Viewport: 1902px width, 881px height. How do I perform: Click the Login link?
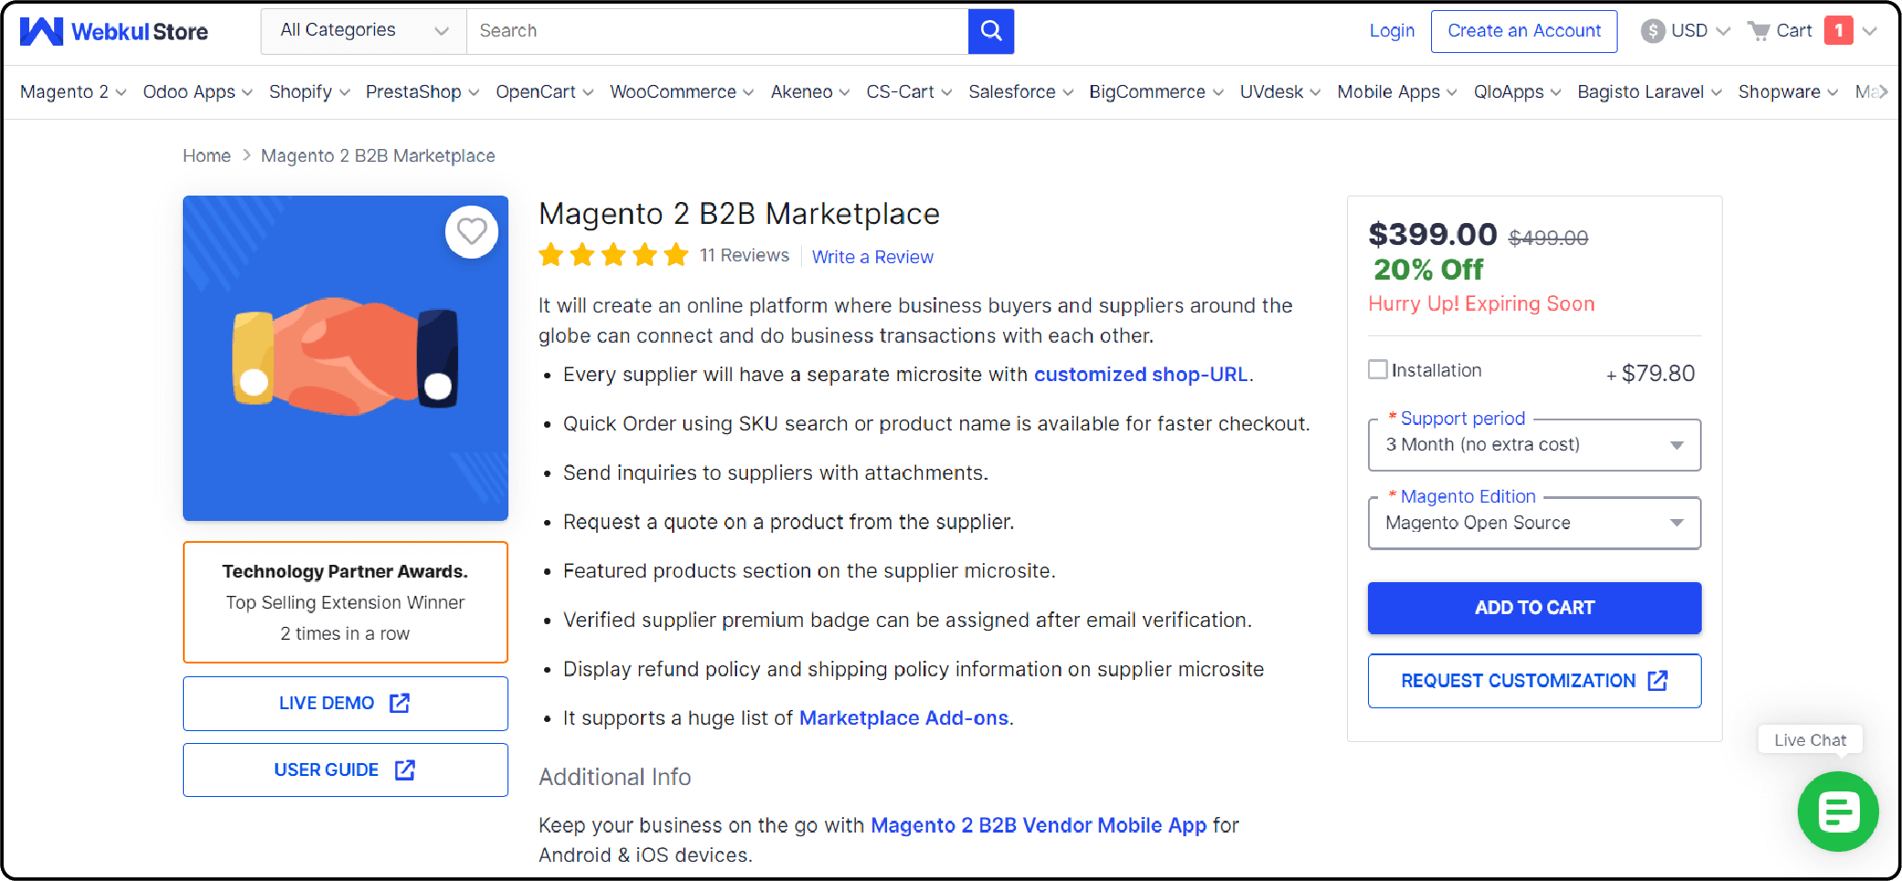pyautogui.click(x=1392, y=31)
